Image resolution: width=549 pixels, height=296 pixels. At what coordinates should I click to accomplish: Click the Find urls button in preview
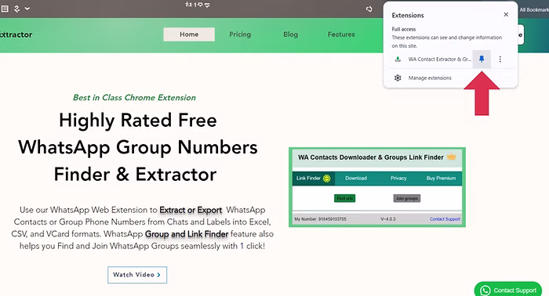click(x=345, y=198)
